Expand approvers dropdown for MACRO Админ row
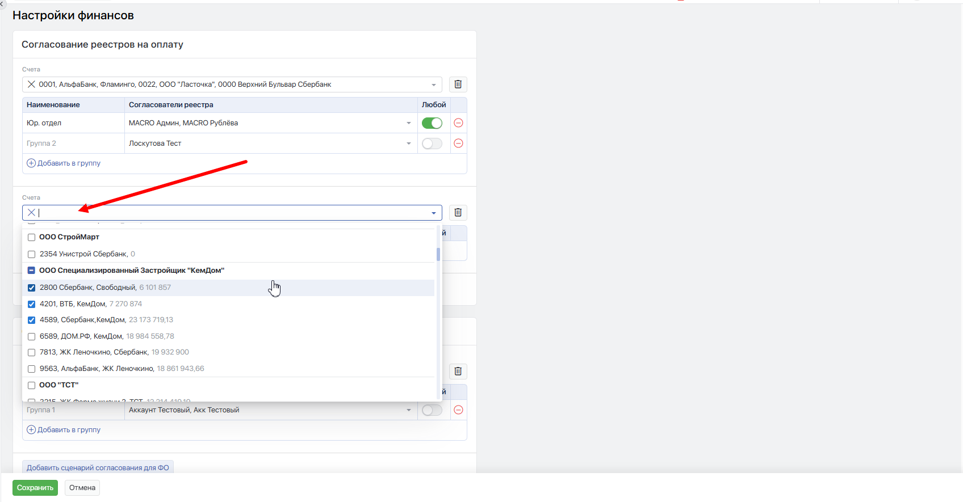Viewport: 963px width, 502px height. 409,123
